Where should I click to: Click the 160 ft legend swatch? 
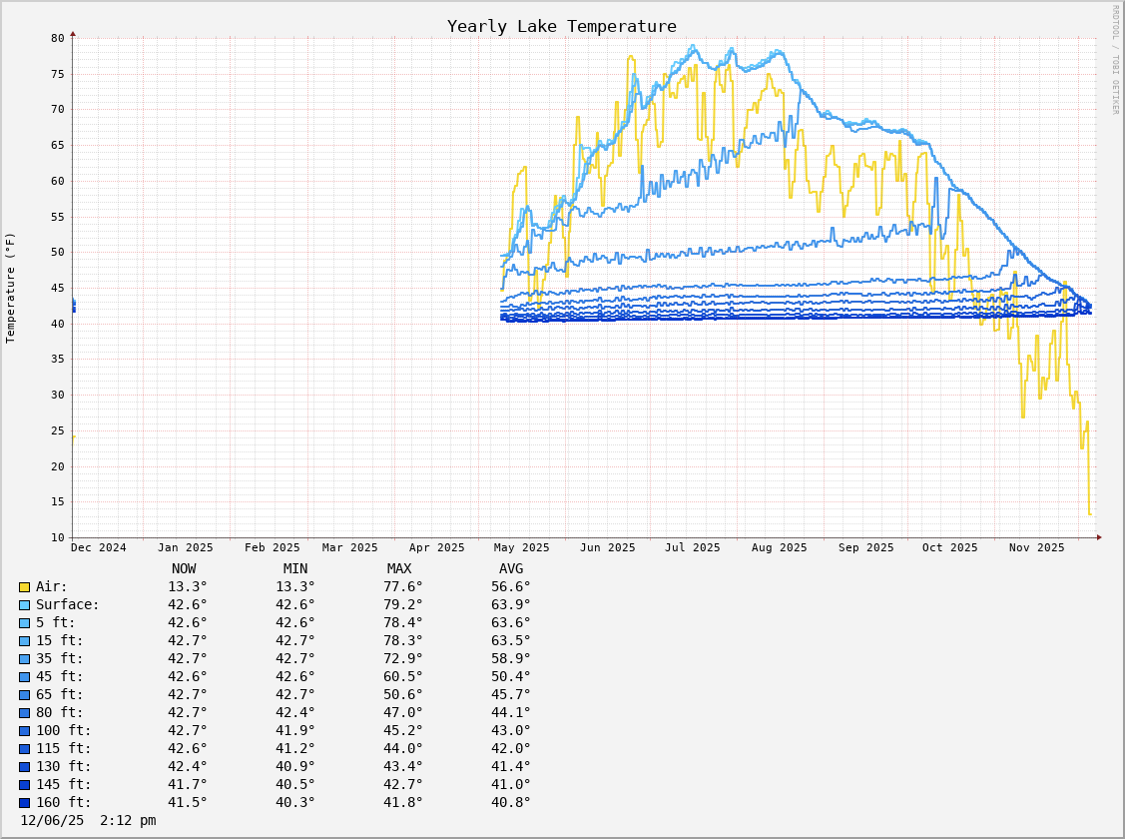(24, 803)
